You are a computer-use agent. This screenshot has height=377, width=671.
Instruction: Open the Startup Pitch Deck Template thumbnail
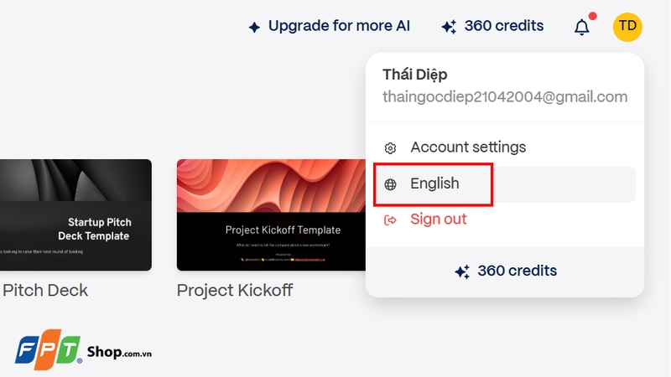click(75, 214)
